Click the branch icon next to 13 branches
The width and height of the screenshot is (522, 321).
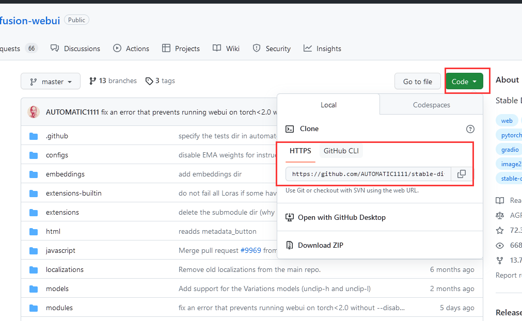tap(92, 81)
